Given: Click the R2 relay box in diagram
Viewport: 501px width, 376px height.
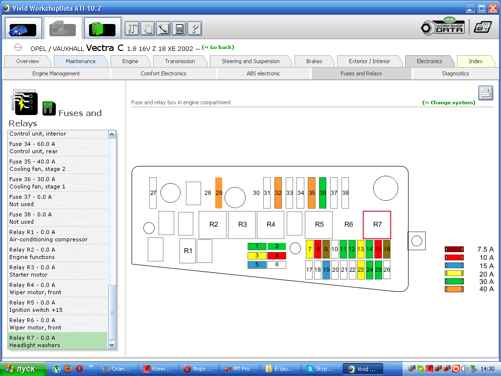Looking at the screenshot, I should (x=213, y=225).
